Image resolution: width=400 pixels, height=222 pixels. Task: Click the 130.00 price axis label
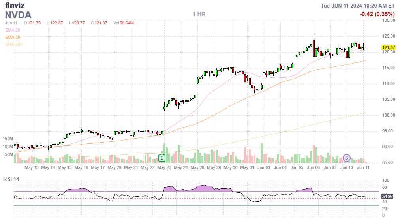pyautogui.click(x=389, y=20)
